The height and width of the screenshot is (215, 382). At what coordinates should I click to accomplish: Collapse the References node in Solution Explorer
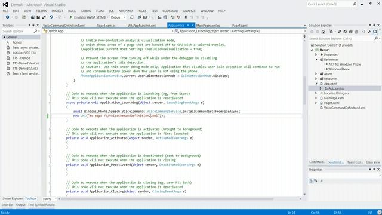[316, 60]
